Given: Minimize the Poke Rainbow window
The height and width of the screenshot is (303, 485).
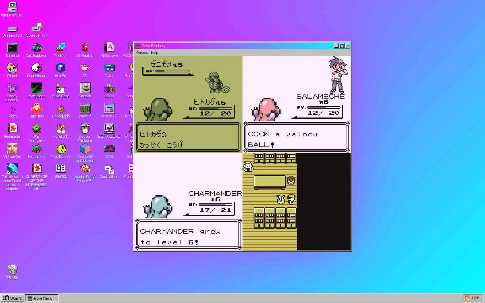Looking at the screenshot, I should click(x=336, y=46).
